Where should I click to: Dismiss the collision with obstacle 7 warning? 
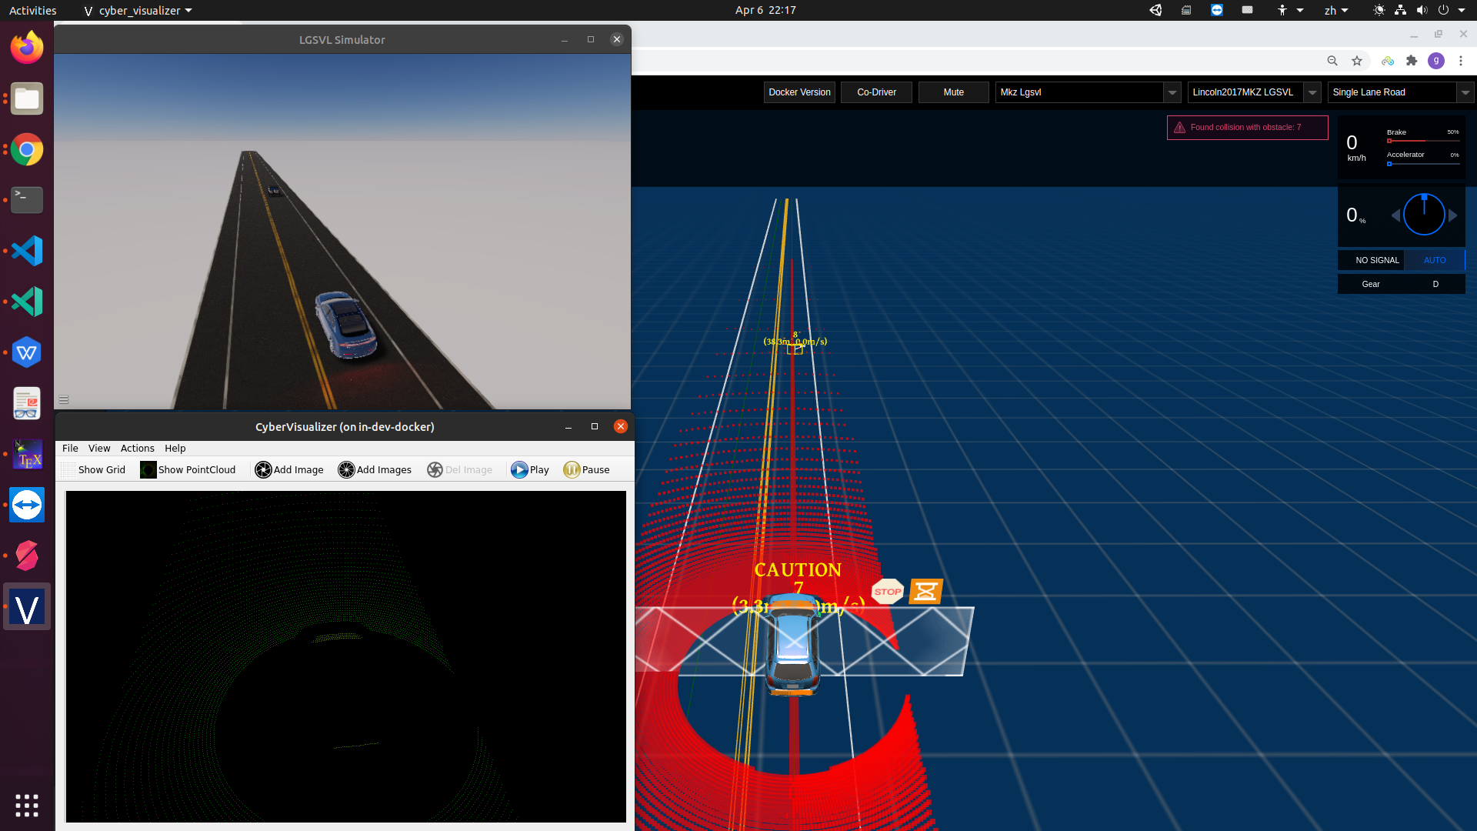click(x=1246, y=127)
